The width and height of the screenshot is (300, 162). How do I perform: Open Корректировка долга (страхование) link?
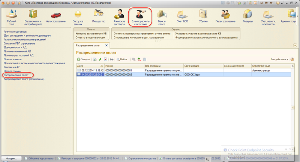[24, 79]
